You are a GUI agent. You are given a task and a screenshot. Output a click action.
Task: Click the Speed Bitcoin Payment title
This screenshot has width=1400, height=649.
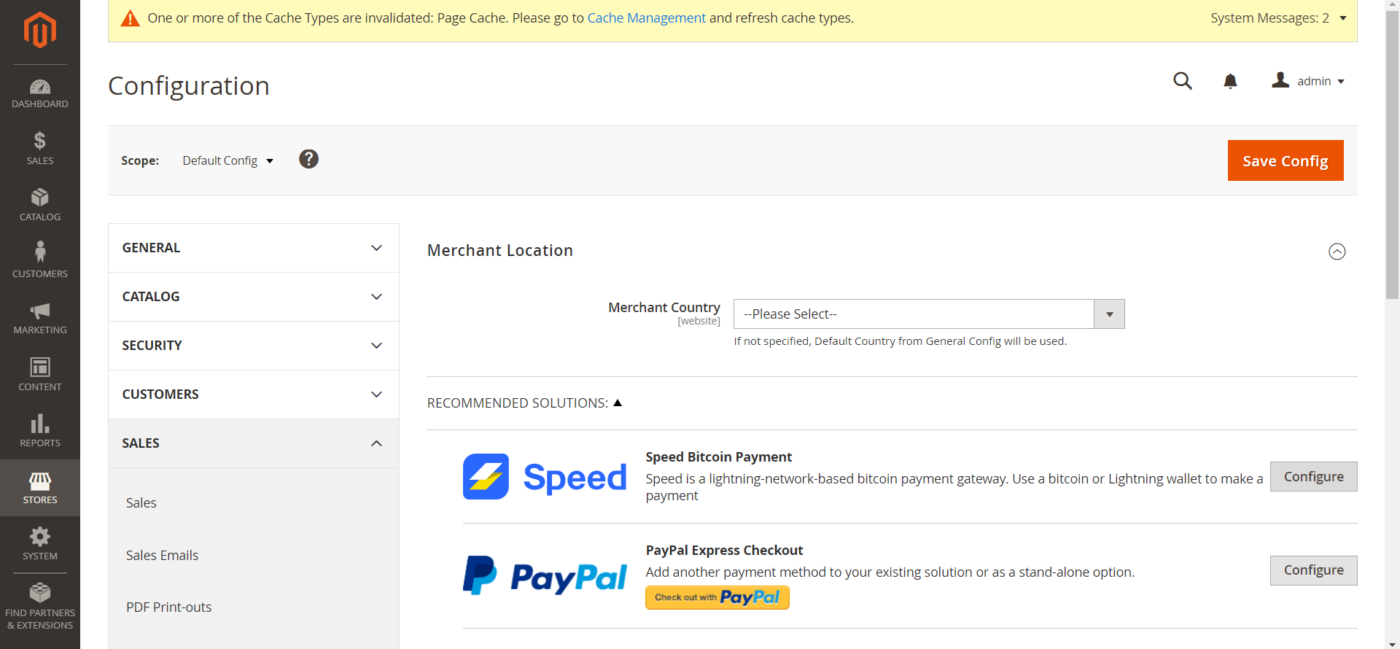(718, 457)
